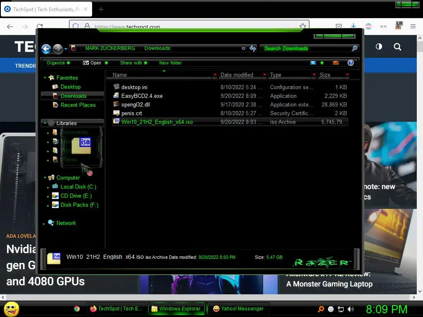
Task: Click MARK ZUCKERBERG in address breadcrumb
Action: point(110,48)
